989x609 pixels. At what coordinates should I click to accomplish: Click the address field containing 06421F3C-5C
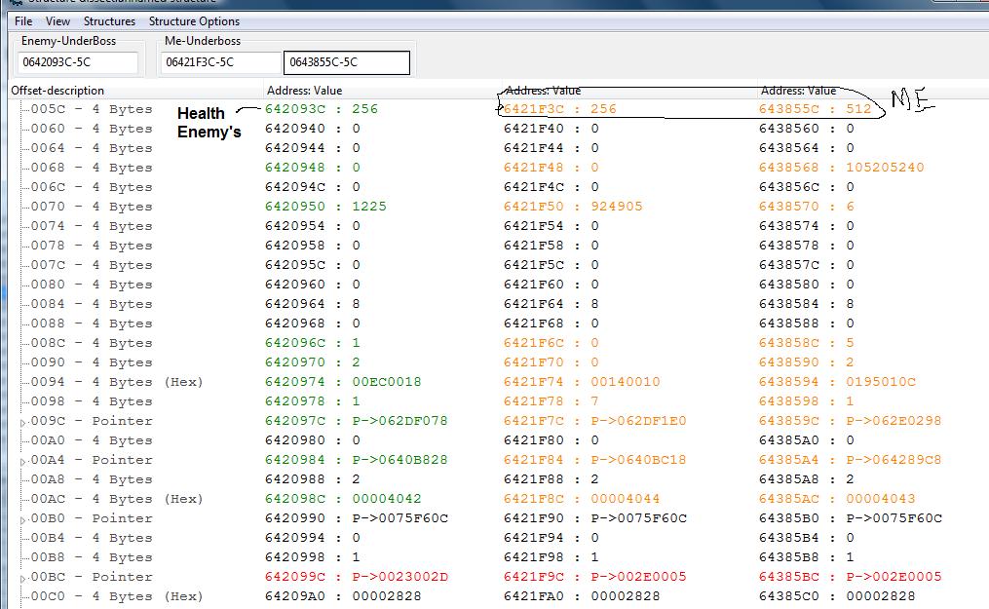pyautogui.click(x=221, y=62)
